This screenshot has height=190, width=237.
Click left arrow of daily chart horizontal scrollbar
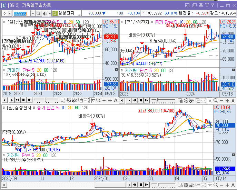click(4, 185)
